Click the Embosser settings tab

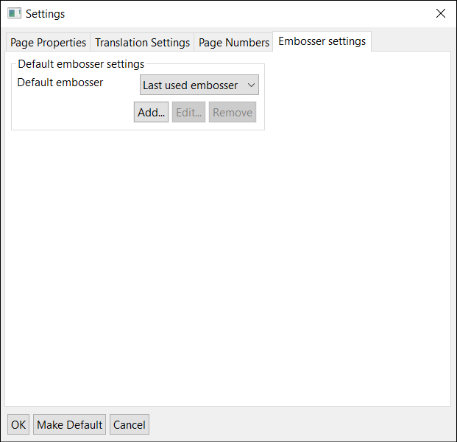pos(322,41)
